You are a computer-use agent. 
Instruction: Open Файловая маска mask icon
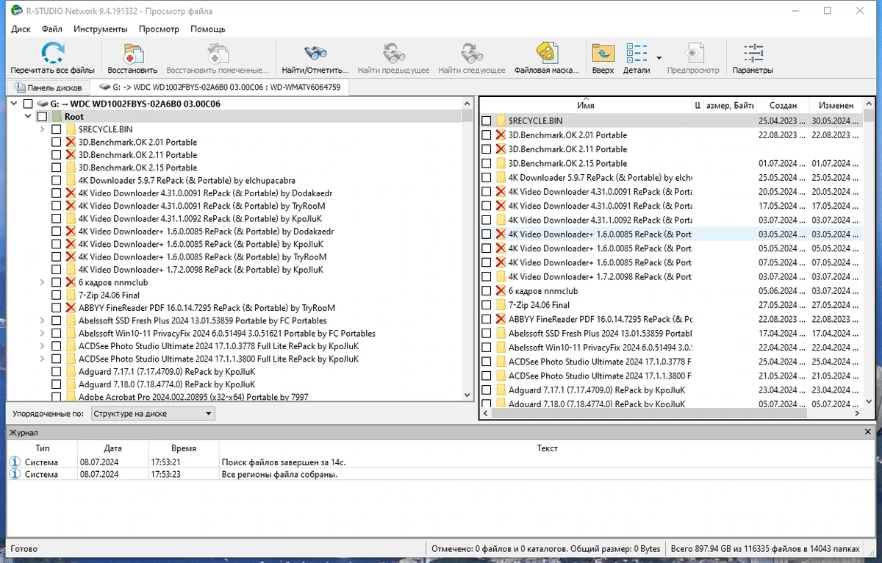(546, 53)
